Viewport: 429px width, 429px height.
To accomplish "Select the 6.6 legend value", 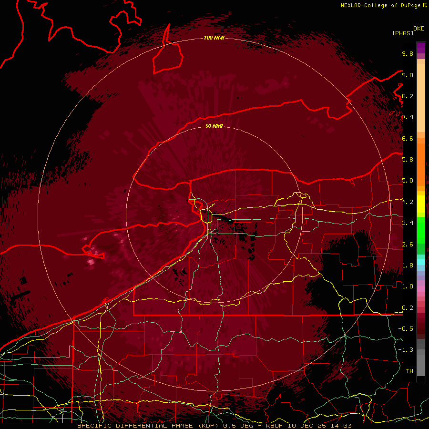I will point(408,138).
